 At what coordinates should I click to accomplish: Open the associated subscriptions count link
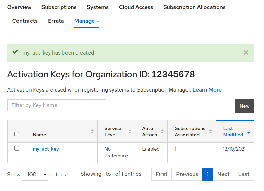pyautogui.click(x=176, y=149)
